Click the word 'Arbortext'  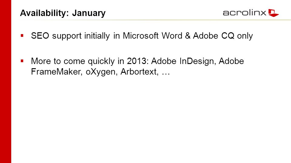[x=138, y=72]
